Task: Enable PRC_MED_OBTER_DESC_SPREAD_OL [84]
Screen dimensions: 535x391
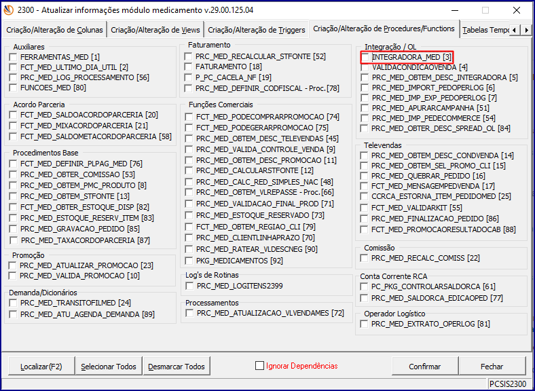Action: pyautogui.click(x=365, y=128)
